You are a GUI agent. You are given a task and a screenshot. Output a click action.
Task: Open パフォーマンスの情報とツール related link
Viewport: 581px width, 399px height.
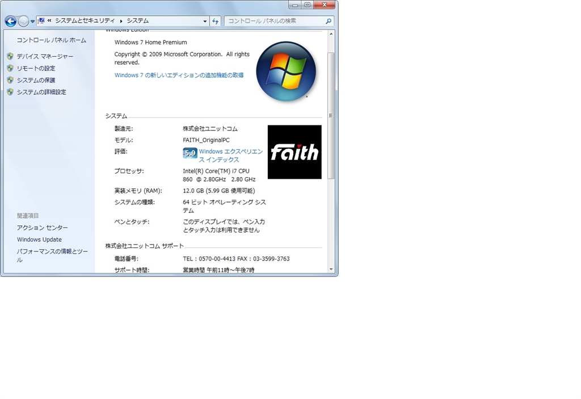(x=52, y=255)
